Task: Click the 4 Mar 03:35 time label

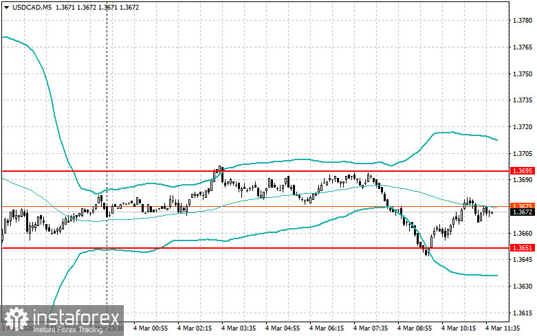Action: (239, 328)
